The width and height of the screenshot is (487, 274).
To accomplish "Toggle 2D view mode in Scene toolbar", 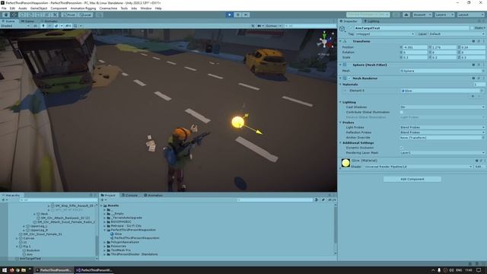I will pos(35,26).
